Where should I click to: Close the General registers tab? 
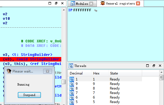(x=138, y=3)
